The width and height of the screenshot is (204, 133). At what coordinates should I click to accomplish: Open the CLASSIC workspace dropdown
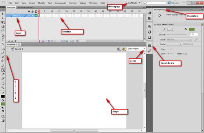coord(134,3)
